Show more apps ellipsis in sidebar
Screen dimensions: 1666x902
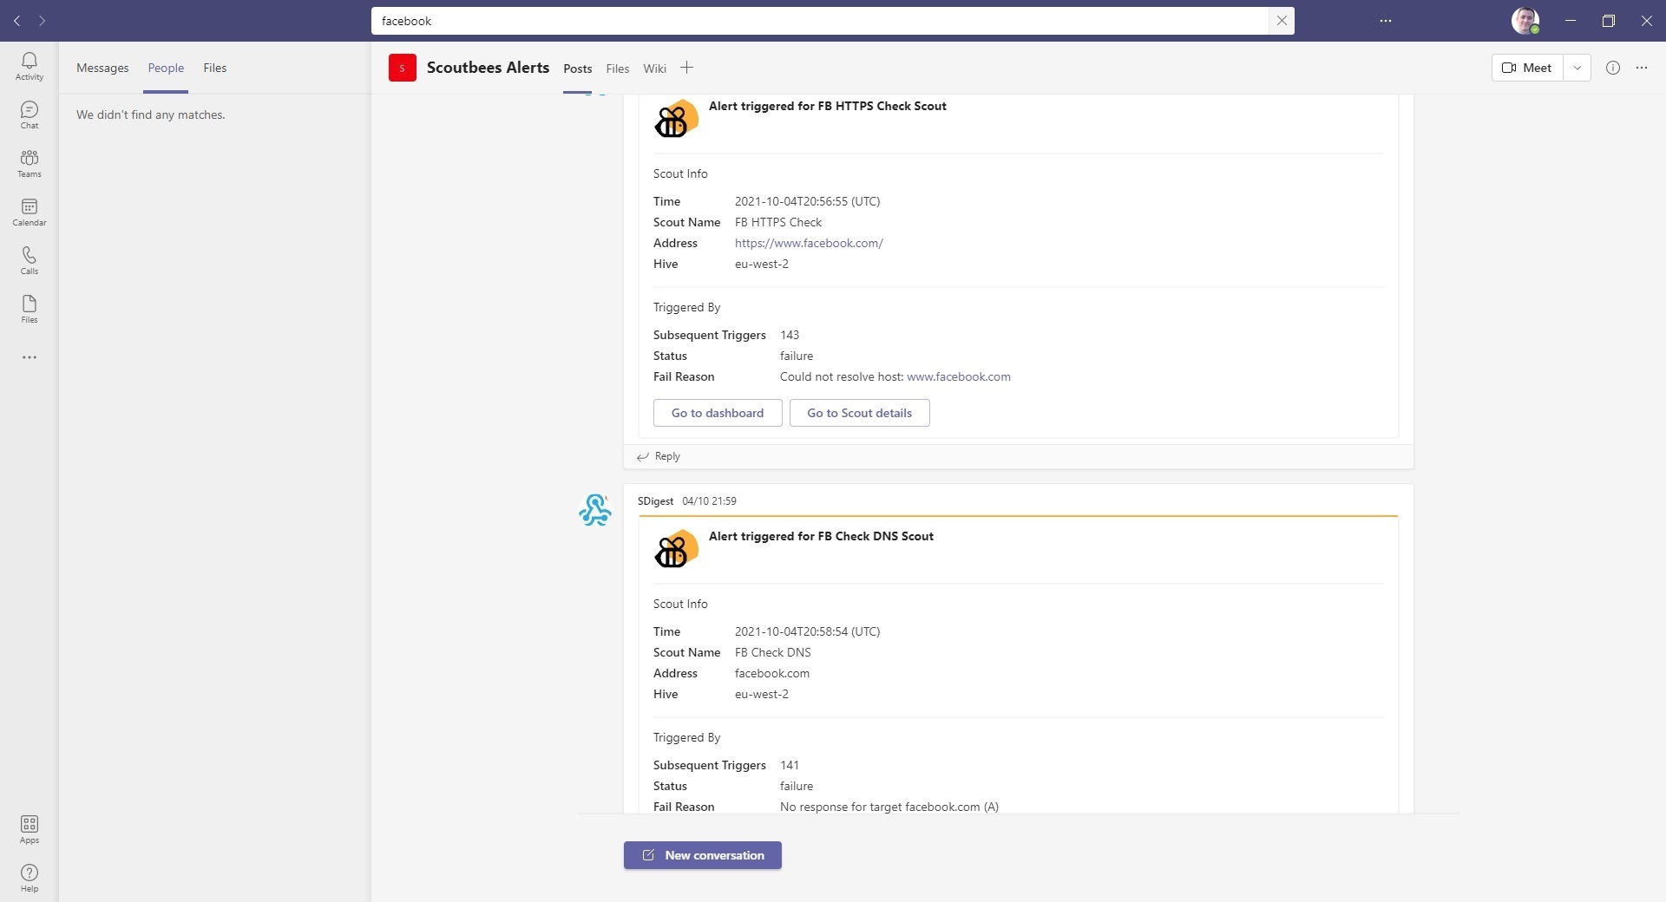coord(30,357)
